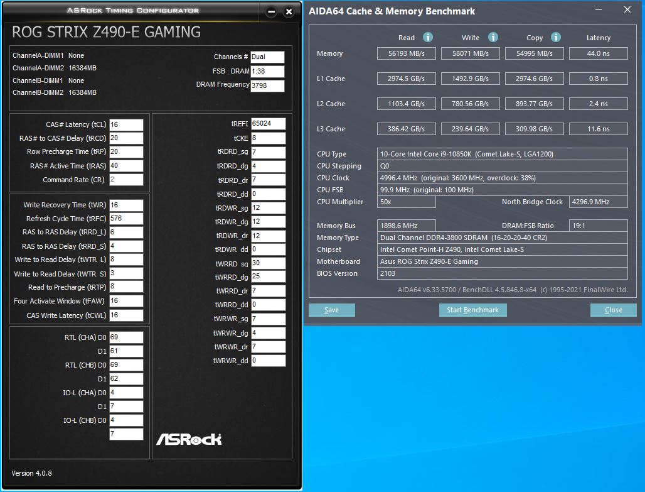
Task: Click the Channels # field showing Dual
Action: 267,57
